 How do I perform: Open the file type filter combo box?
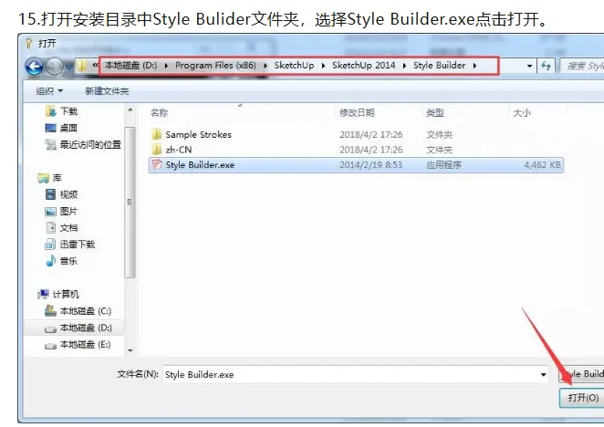coord(581,374)
